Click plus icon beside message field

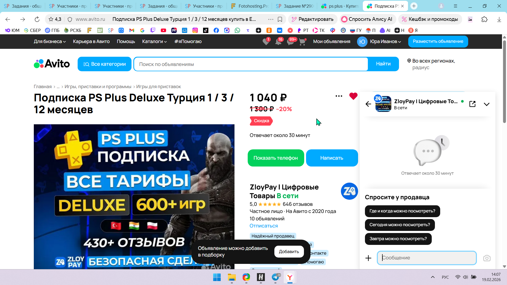(368, 258)
